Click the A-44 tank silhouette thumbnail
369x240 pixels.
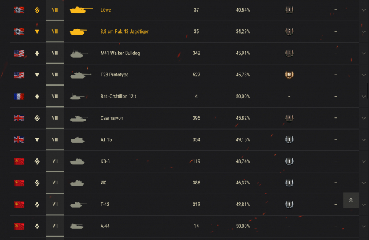click(x=77, y=226)
